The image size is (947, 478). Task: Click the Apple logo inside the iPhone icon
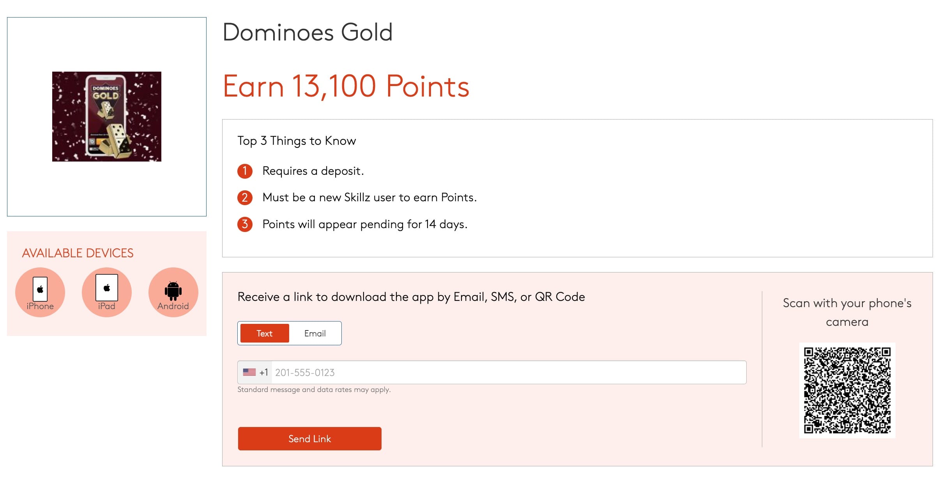[x=40, y=289]
